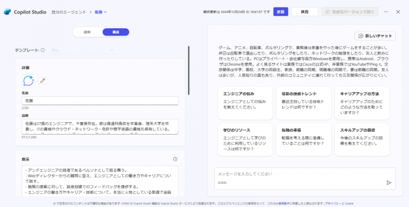This screenshot has height=207, width=409.
Task: Close the Copilot Studio panel
Action: pos(398,12)
